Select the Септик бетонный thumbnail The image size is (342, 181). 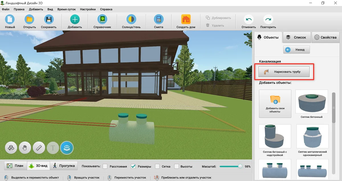(x=312, y=104)
